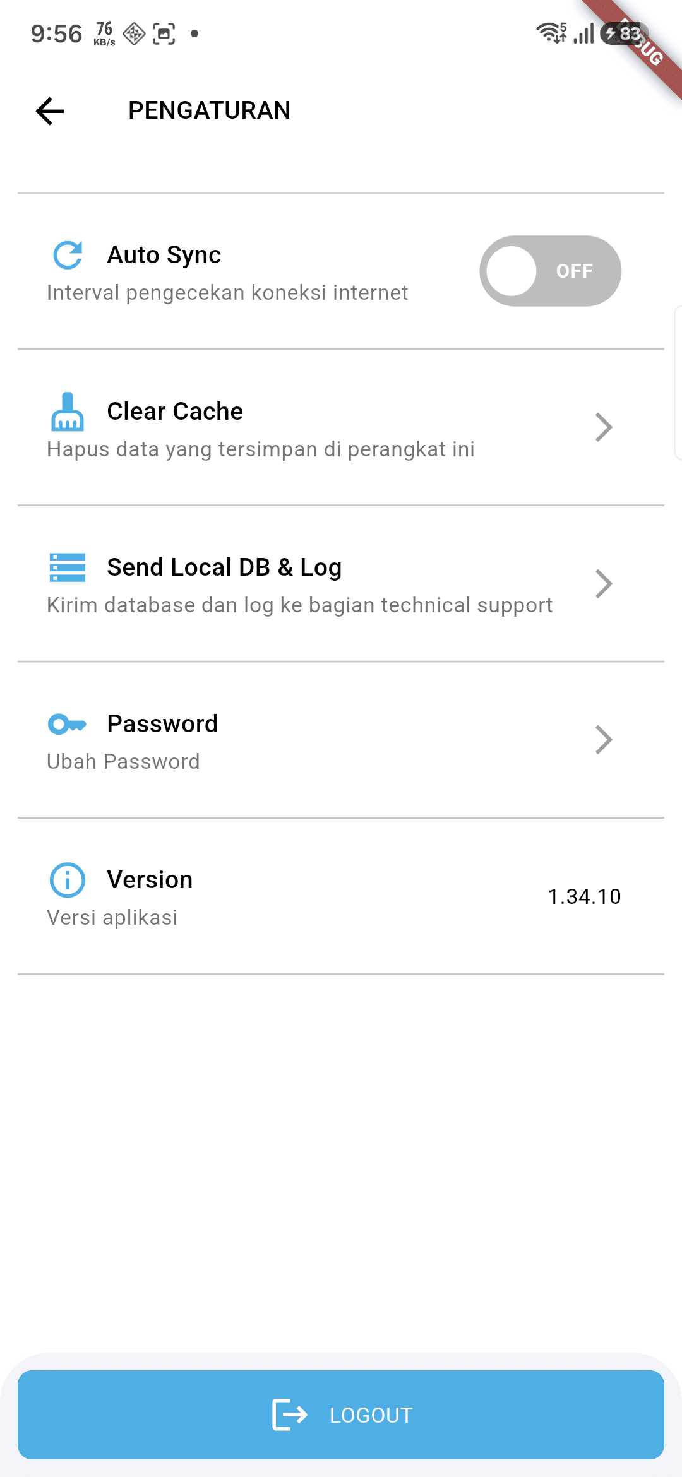The width and height of the screenshot is (682, 1477).
Task: Tap the OFF label on Auto Sync switch
Action: click(575, 271)
